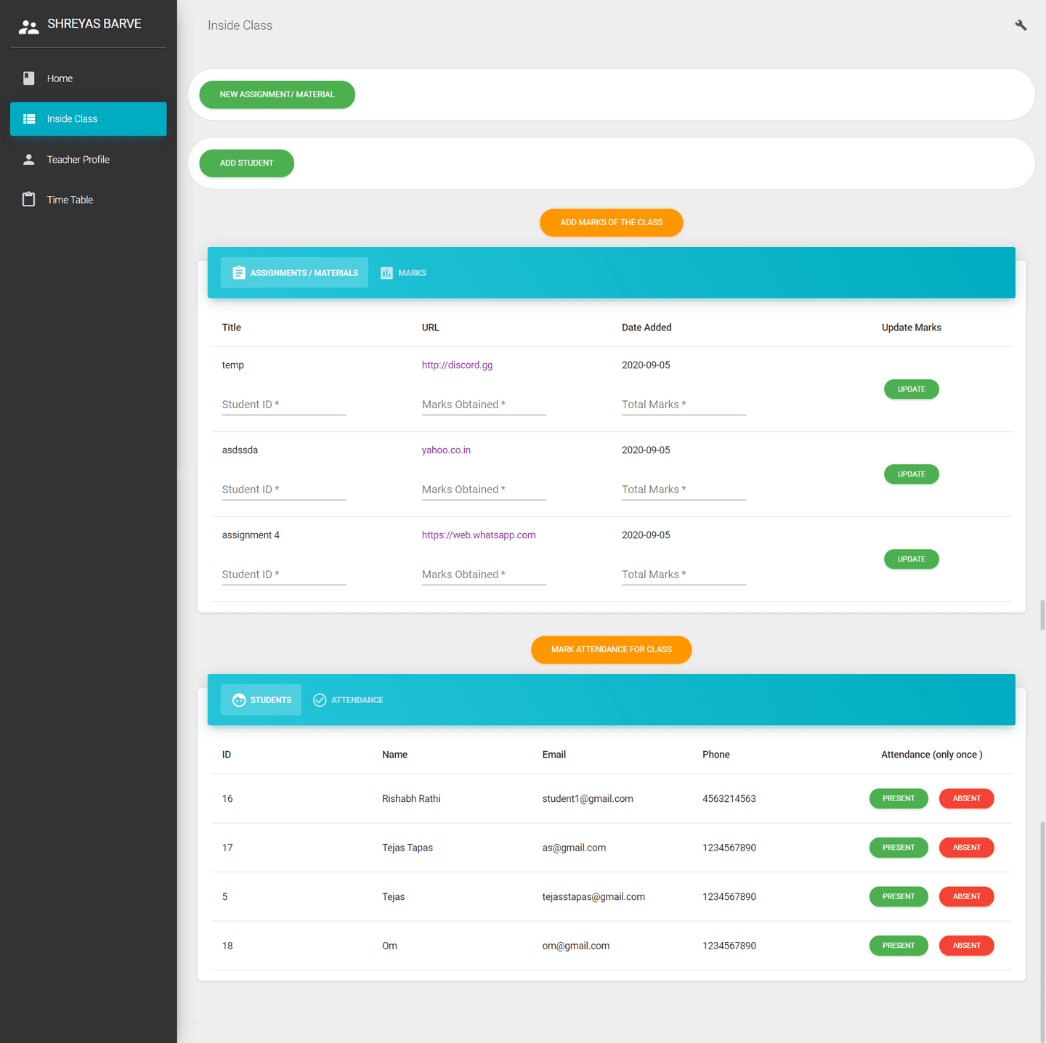This screenshot has height=1043, width=1046.
Task: Focus Total Marks field for asdssda
Action: [684, 490]
